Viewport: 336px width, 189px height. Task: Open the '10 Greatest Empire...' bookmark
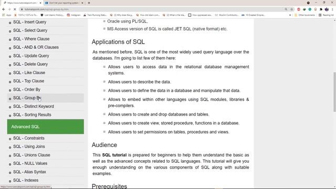coord(253,15)
